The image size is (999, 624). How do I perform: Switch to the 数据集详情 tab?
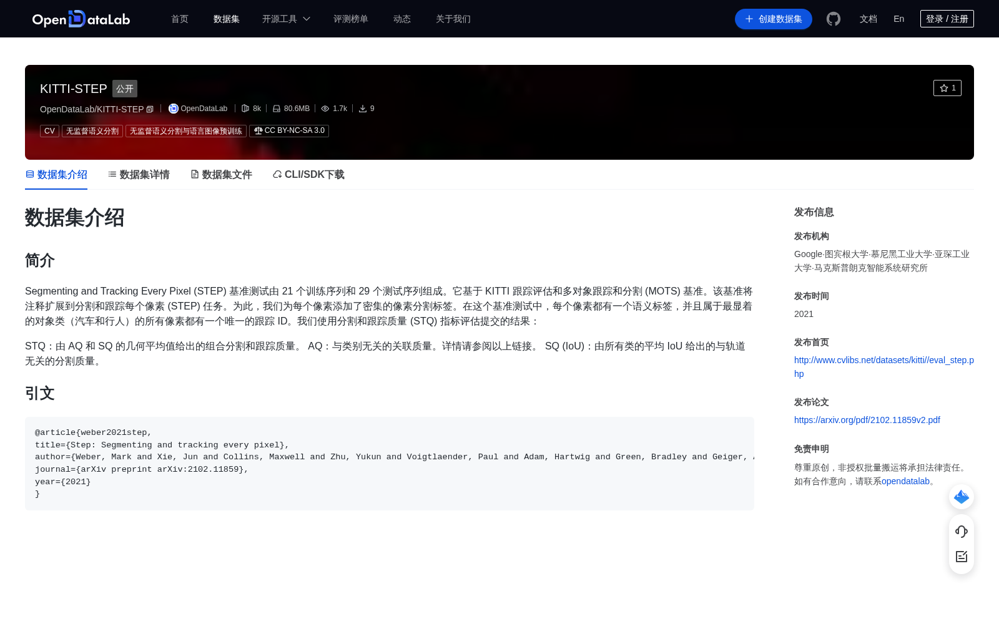(139, 175)
